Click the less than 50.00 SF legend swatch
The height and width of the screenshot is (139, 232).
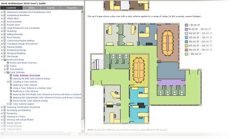point(186,25)
